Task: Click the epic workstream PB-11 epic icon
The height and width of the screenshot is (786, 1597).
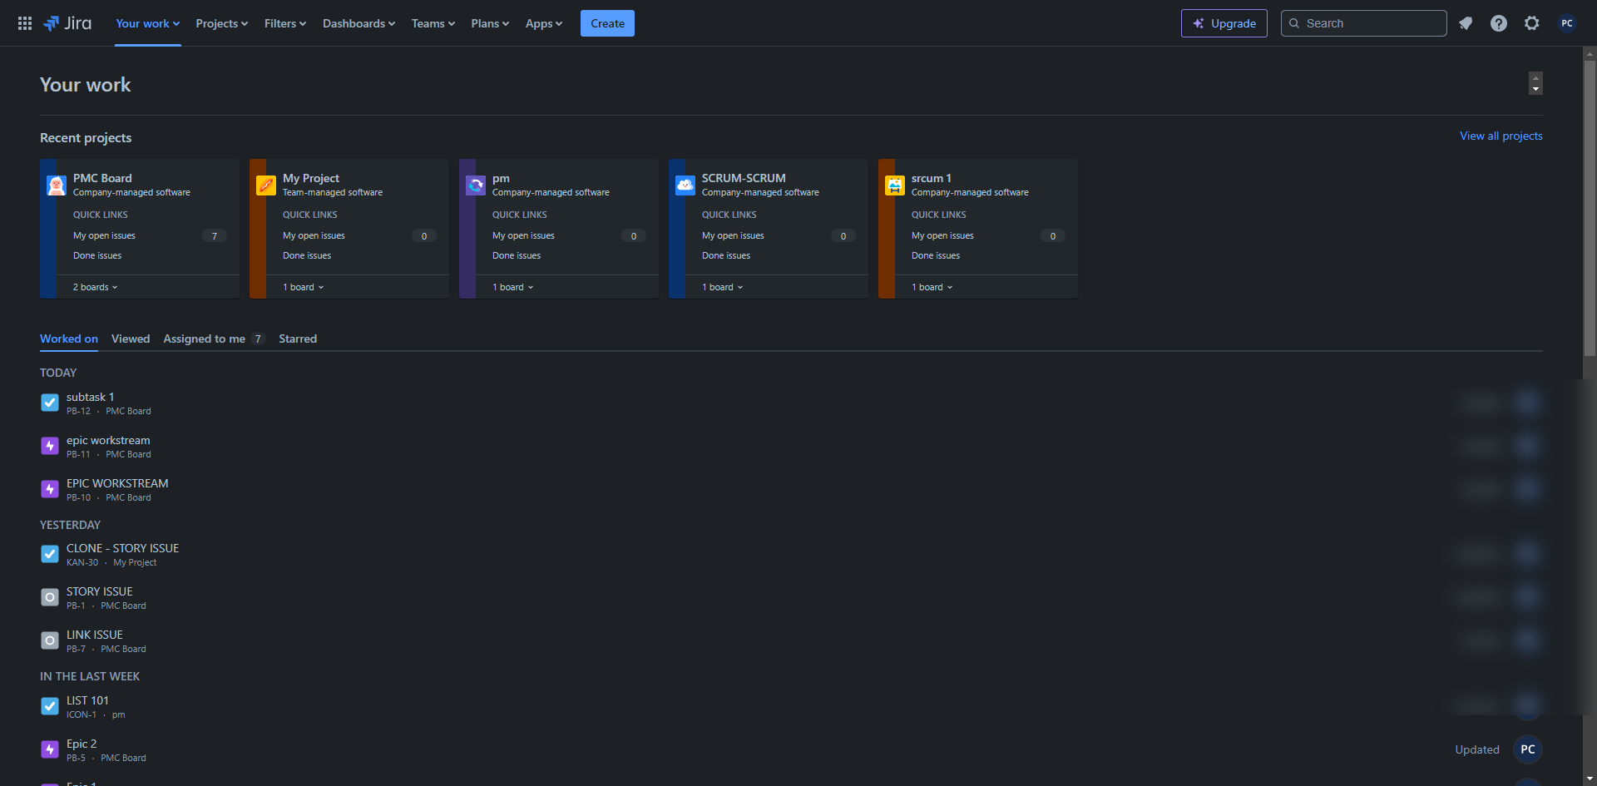Action: pos(50,446)
